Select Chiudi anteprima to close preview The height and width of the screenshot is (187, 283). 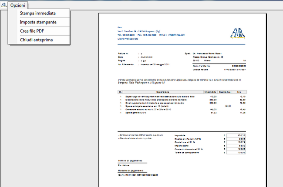[36, 40]
